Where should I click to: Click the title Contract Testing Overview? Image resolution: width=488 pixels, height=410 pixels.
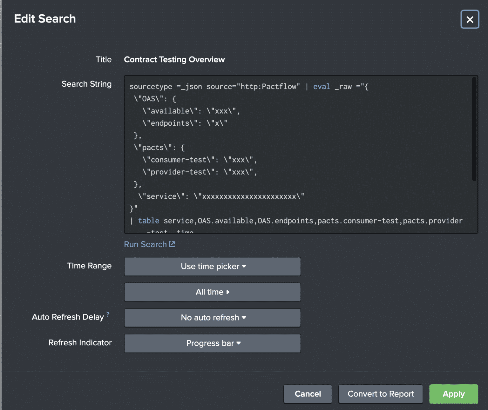click(174, 59)
